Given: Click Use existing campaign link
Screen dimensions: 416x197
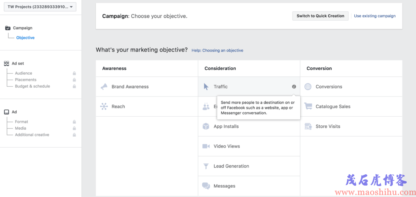Looking at the screenshot, I should tap(375, 16).
